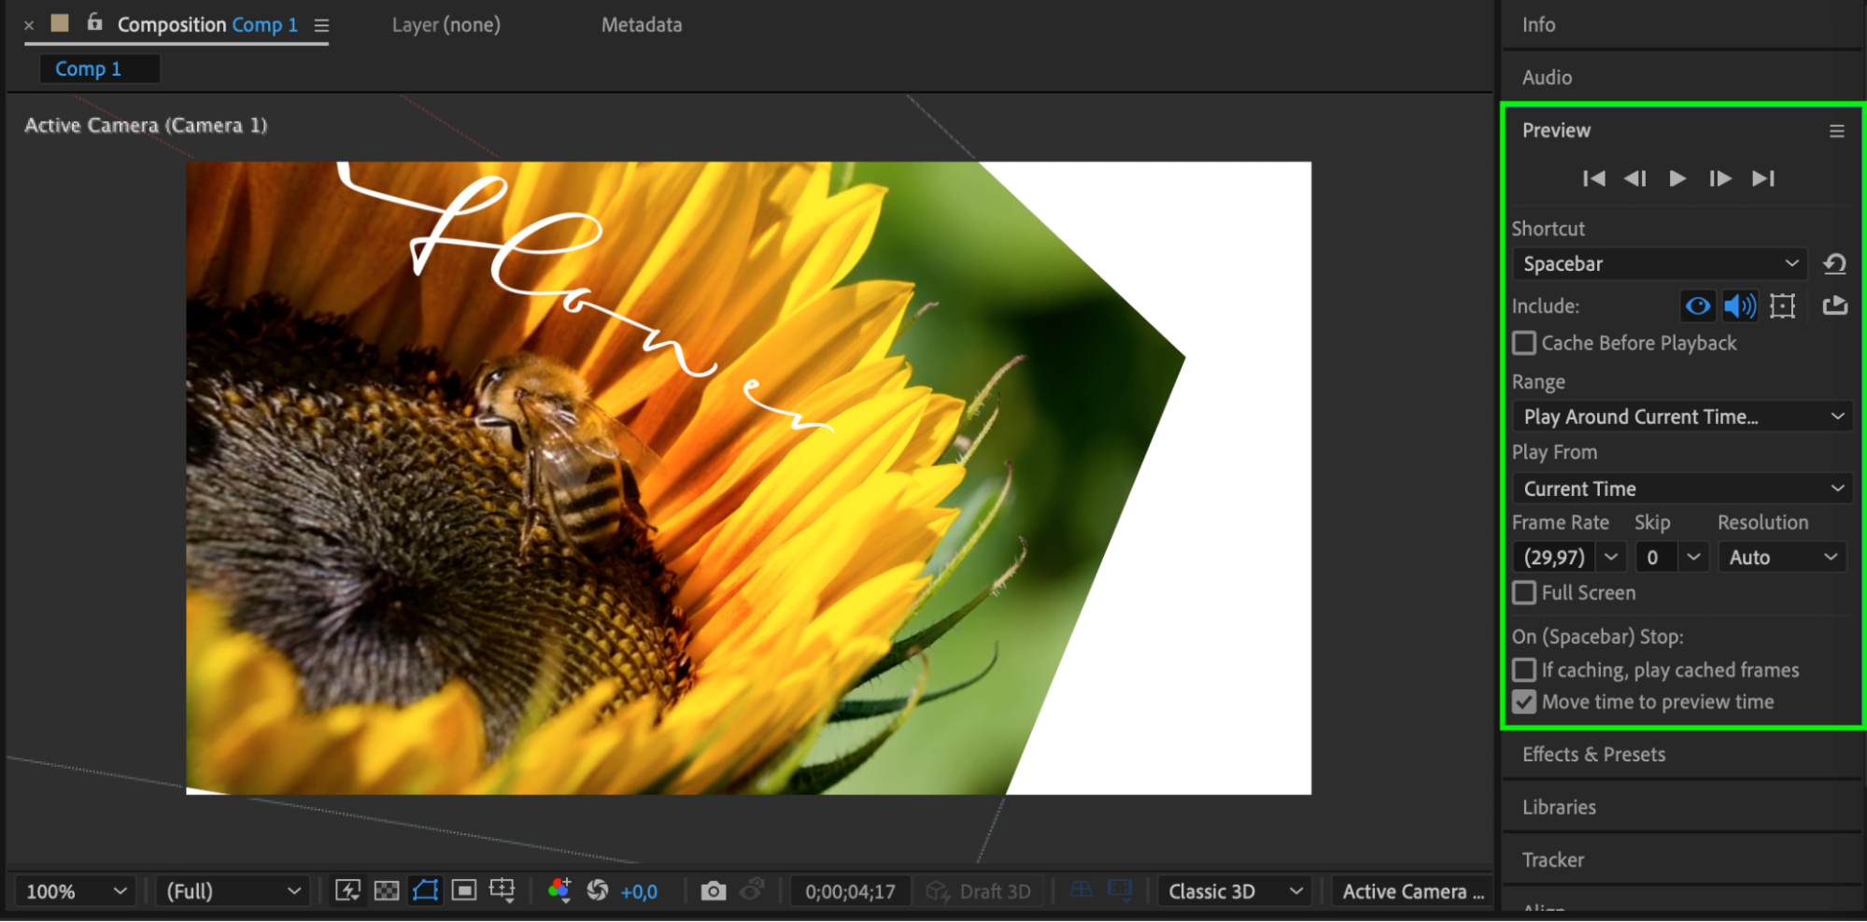Click the Play button in Preview panel

(x=1677, y=178)
